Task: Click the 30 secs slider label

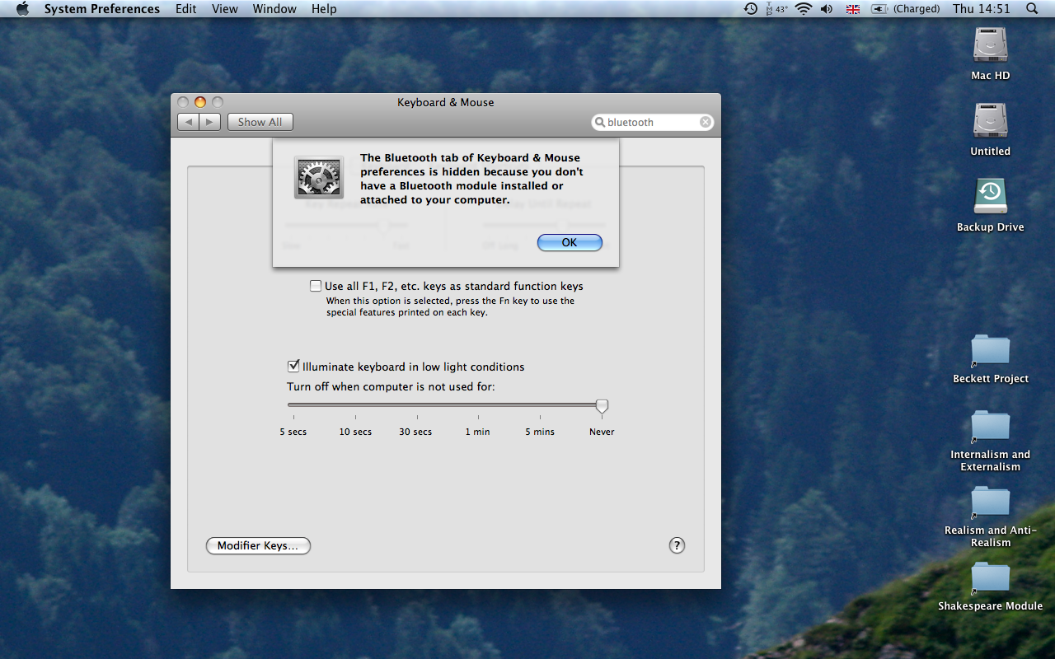Action: [415, 432]
